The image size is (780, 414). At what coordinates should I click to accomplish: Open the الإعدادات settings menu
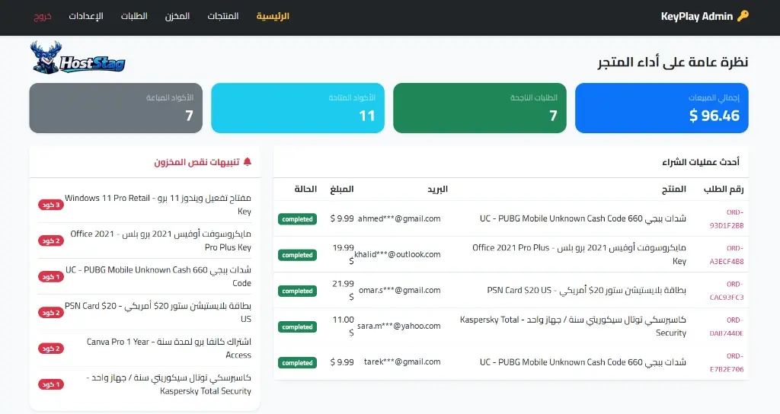[x=86, y=16]
